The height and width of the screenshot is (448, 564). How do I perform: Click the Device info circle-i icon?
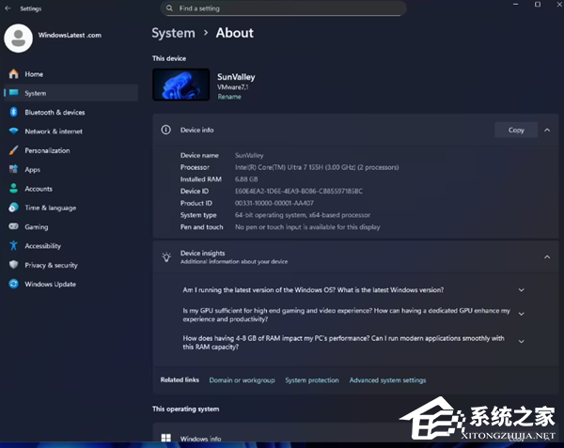[x=165, y=130]
